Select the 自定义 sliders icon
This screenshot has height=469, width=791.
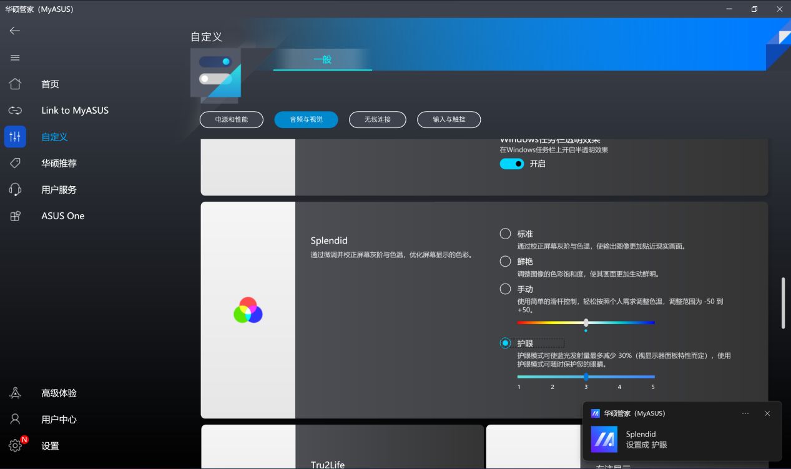click(x=15, y=137)
